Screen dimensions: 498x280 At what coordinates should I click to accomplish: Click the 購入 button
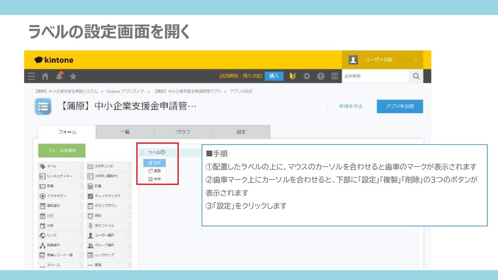(x=274, y=76)
